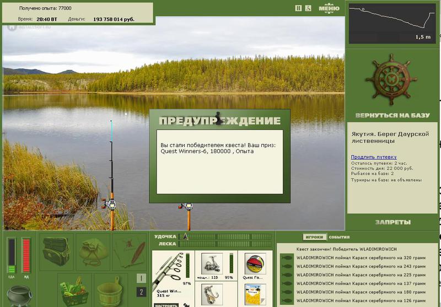Image resolution: width=441 pixels, height=307 pixels.
Task: Click the yellow corn bait packet
Action: click(255, 294)
